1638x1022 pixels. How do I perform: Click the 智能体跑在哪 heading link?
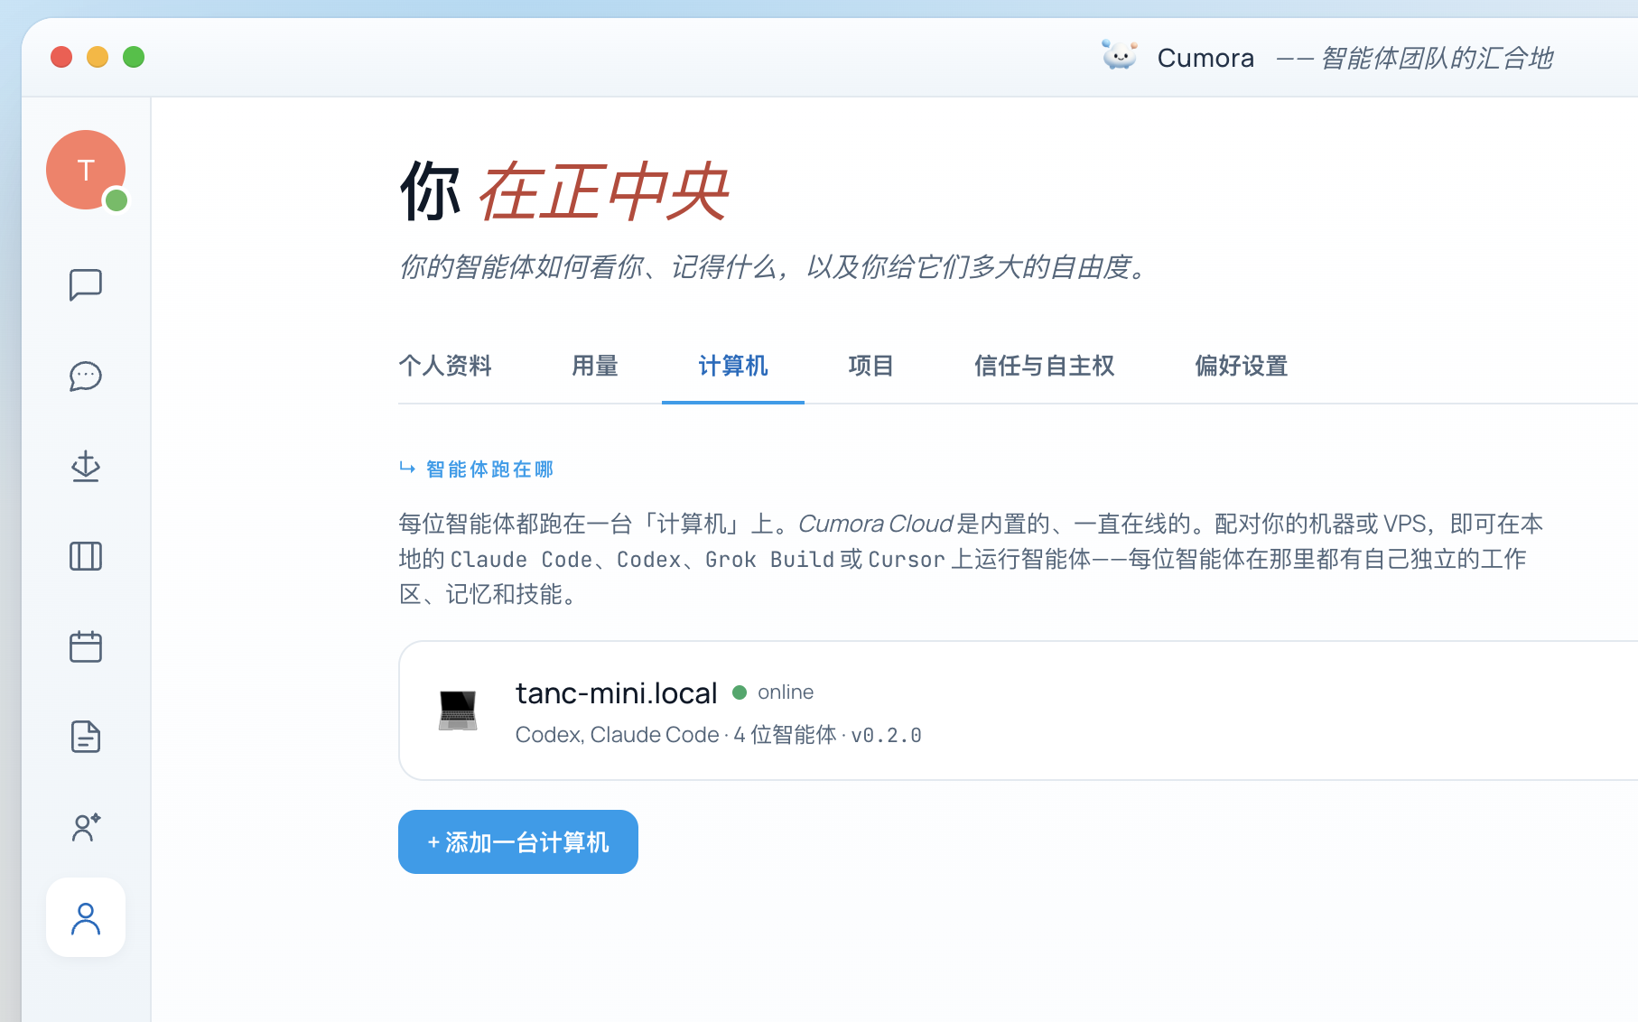click(x=489, y=469)
